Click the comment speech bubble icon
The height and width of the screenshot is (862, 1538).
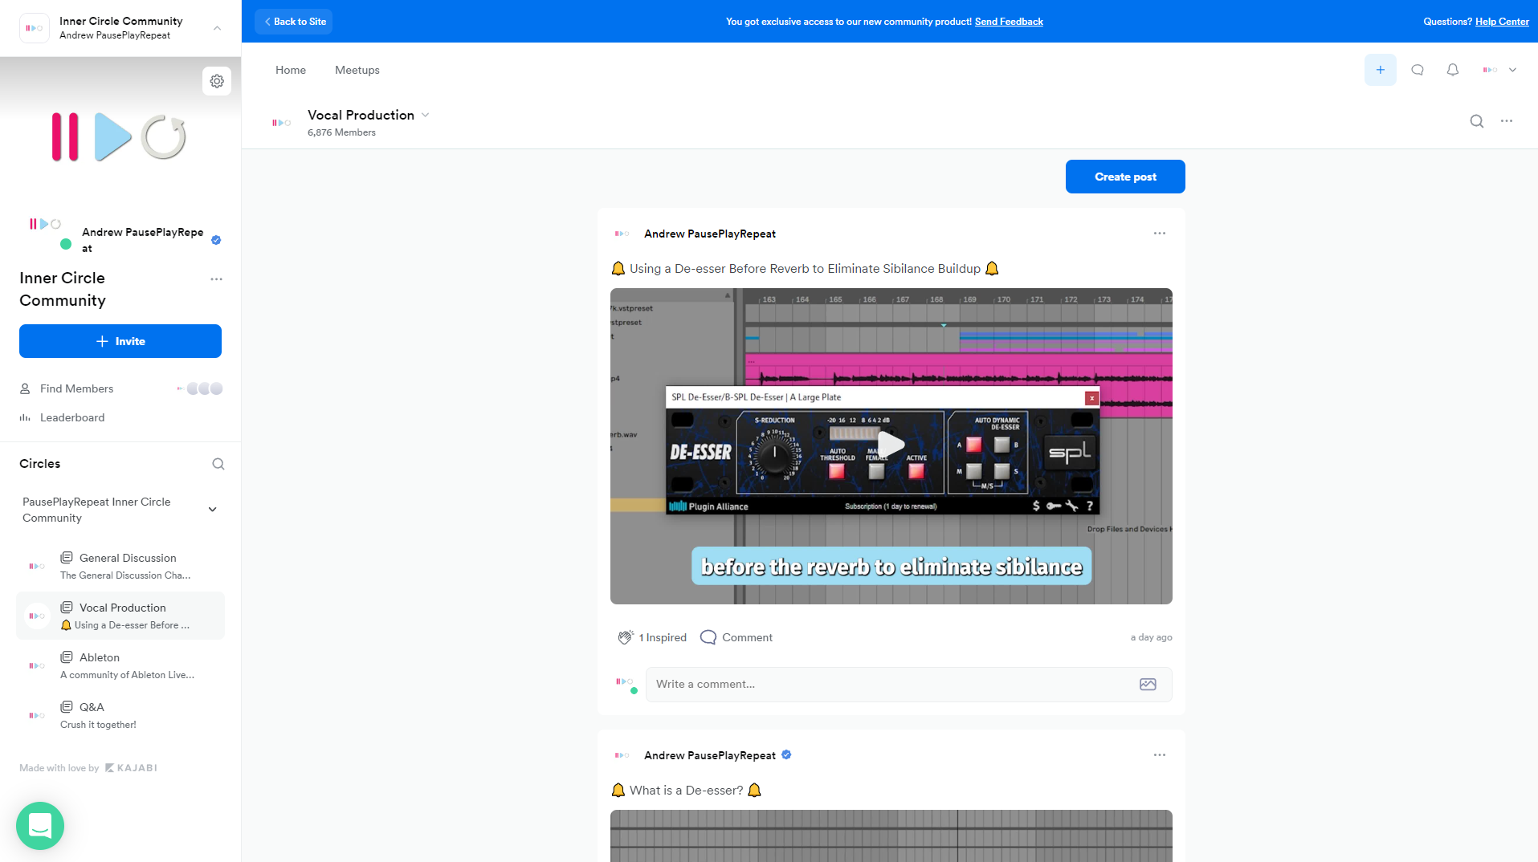click(708, 637)
